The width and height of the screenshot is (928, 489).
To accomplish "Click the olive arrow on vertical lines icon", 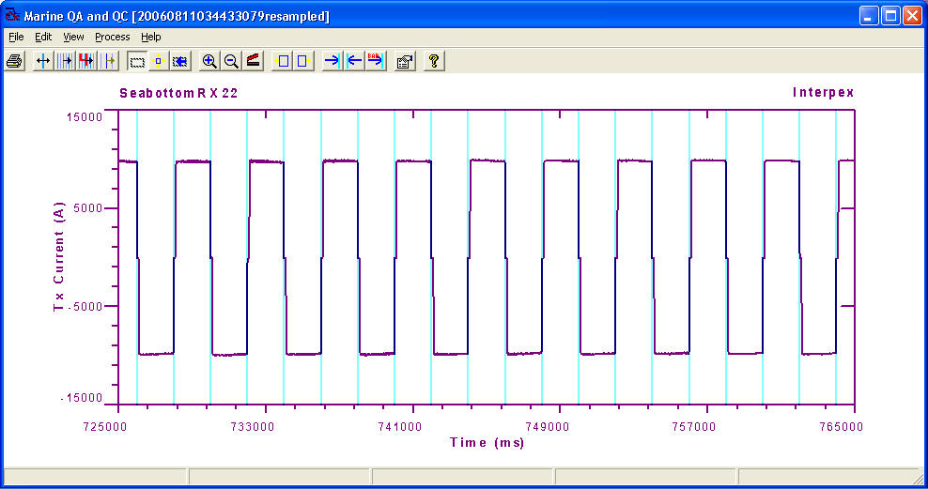I will [109, 61].
